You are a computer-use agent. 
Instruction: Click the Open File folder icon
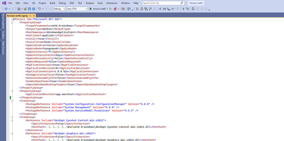point(25,9)
